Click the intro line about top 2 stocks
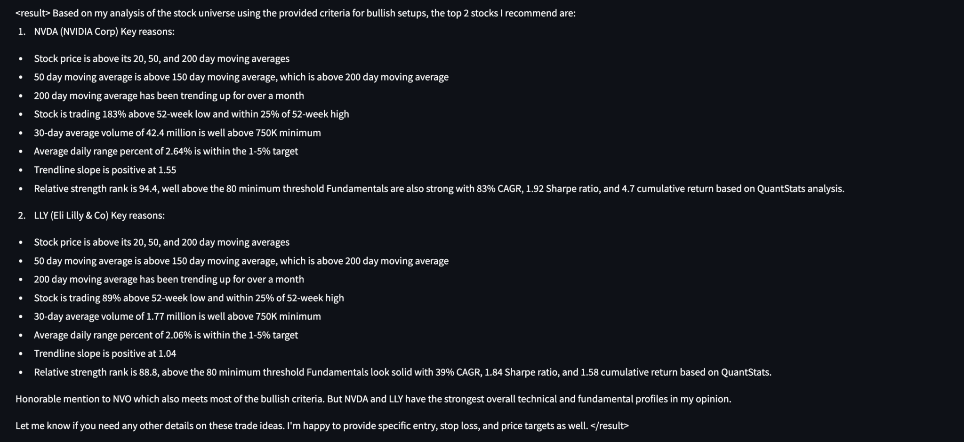This screenshot has height=442, width=964. coord(295,13)
